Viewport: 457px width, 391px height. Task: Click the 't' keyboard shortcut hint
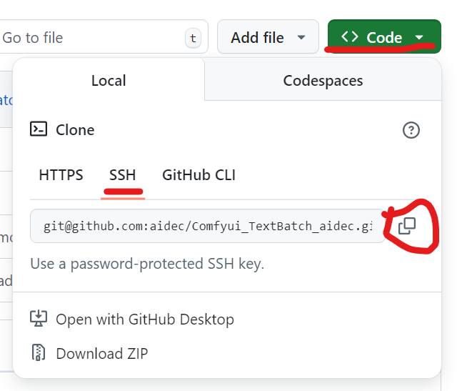tap(193, 38)
